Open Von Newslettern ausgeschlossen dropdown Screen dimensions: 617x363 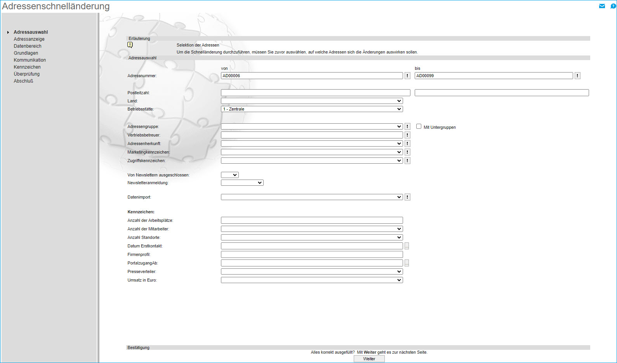(229, 175)
